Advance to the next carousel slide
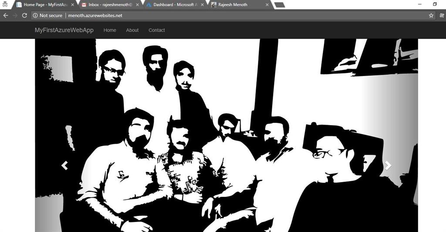Screen dimensions: 446x232 coord(388,166)
